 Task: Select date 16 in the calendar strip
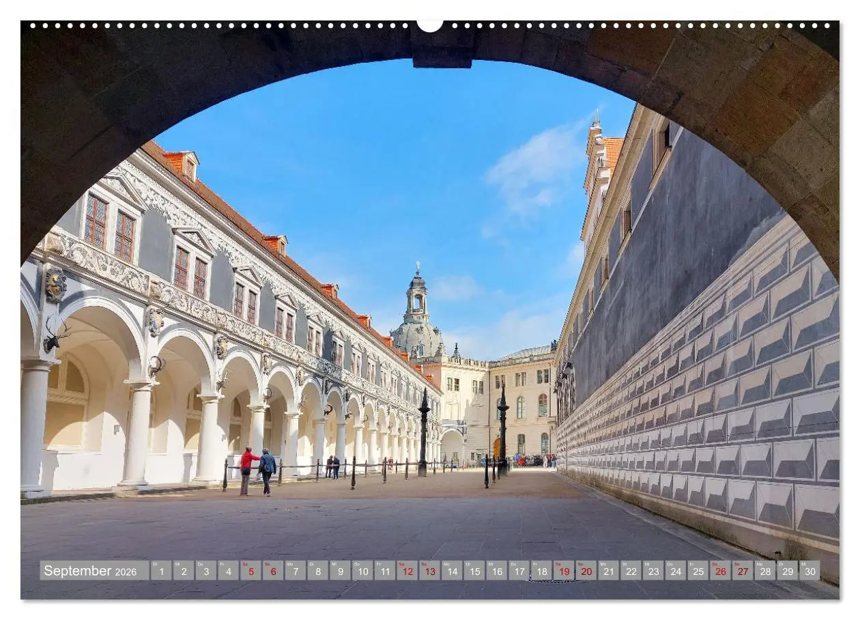pyautogui.click(x=496, y=571)
